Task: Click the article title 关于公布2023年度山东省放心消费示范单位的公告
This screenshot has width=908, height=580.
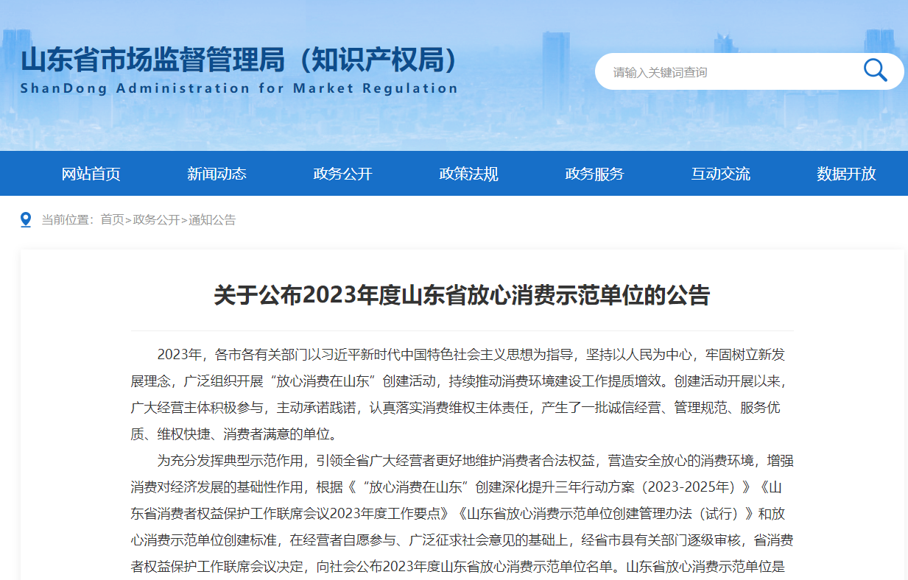Action: [462, 295]
